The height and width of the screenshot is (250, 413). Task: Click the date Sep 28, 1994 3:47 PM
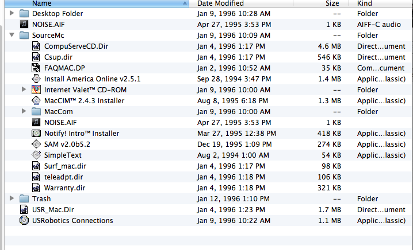click(x=234, y=79)
